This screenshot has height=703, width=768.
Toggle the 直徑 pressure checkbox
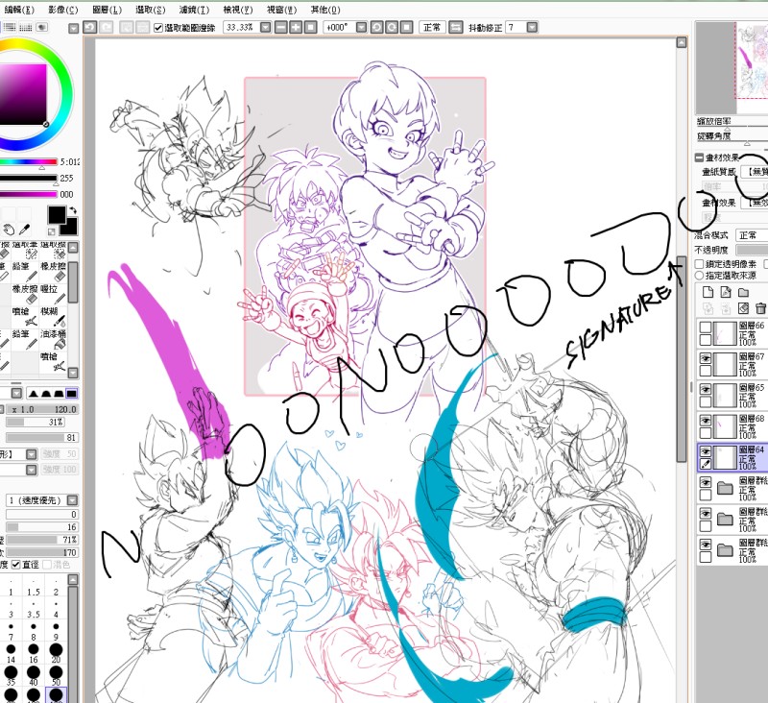point(16,565)
